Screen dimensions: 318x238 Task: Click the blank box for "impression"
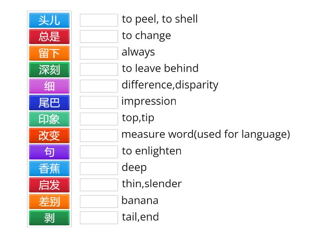pyautogui.click(x=99, y=102)
